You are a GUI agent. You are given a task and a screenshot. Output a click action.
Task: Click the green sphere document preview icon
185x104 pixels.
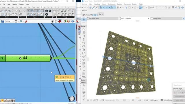click(65, 21)
